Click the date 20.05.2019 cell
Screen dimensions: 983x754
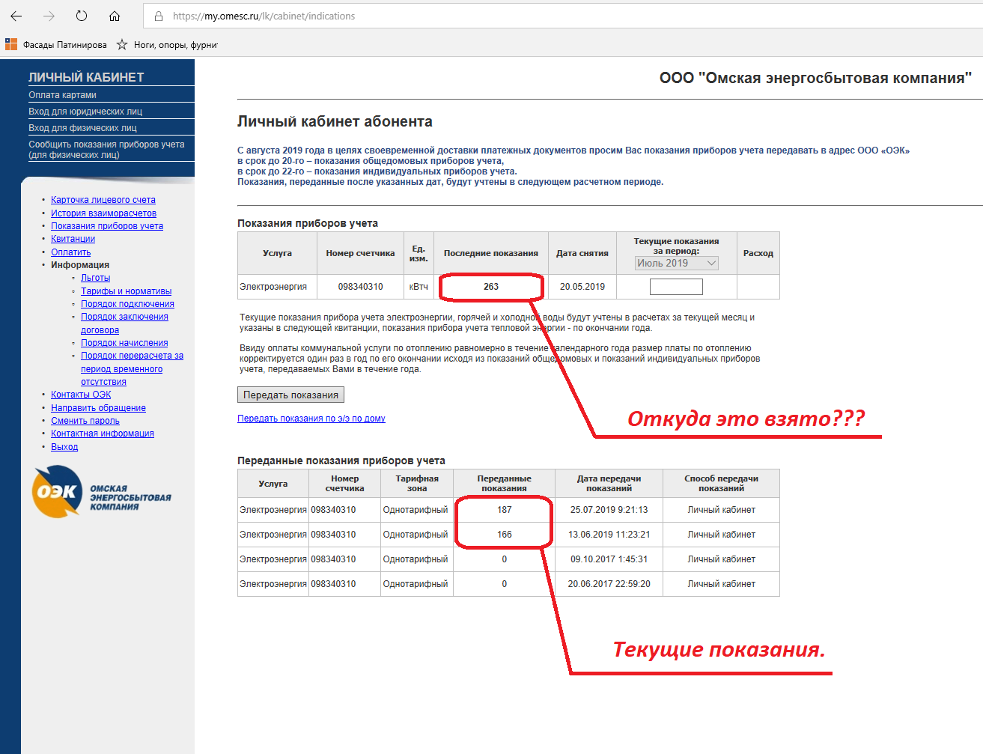pos(582,287)
